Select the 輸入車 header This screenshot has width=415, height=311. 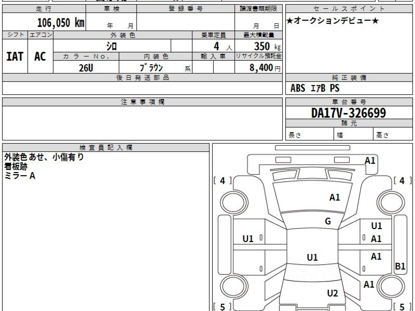click(x=213, y=56)
